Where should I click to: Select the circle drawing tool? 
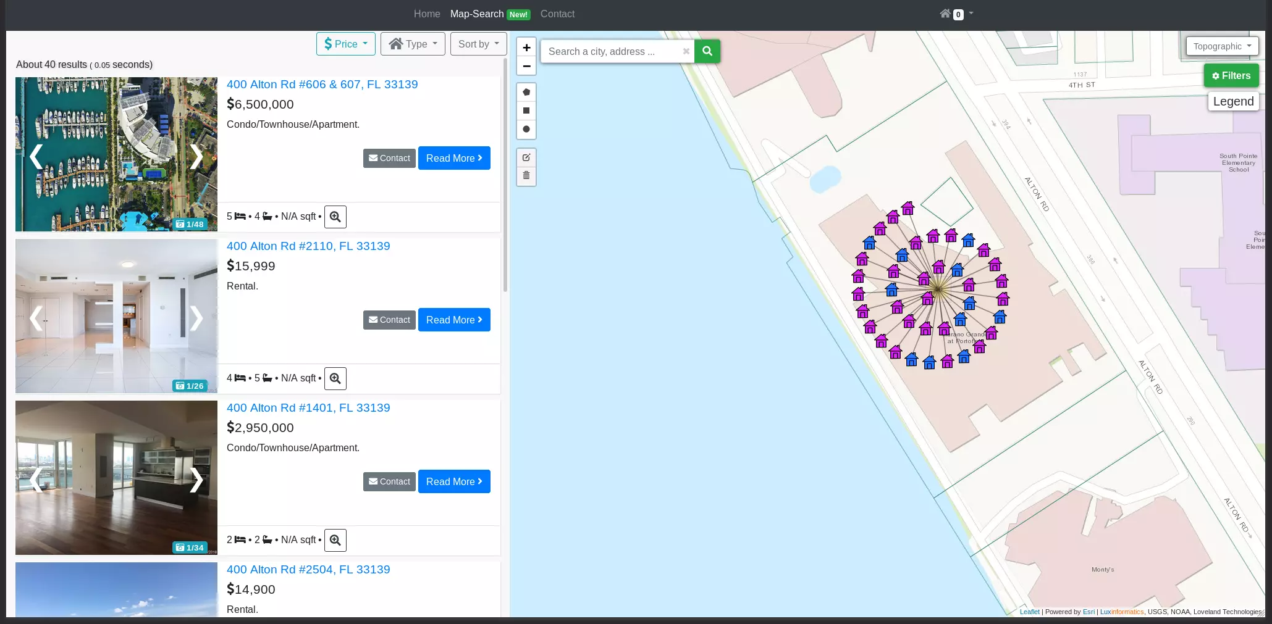(526, 129)
